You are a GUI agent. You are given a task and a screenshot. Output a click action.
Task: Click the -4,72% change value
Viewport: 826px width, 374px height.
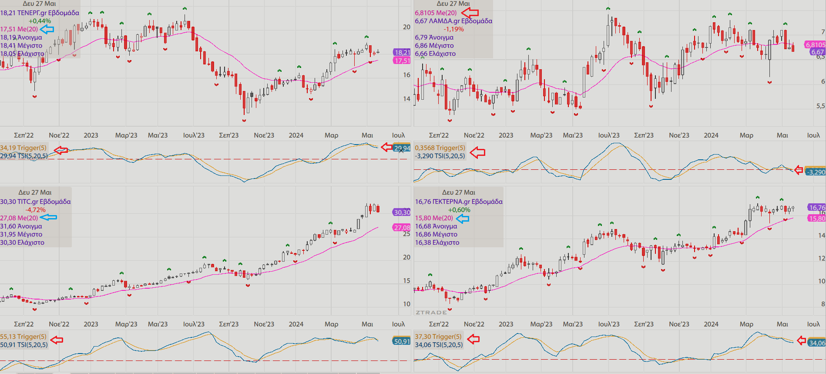pyautogui.click(x=35, y=210)
